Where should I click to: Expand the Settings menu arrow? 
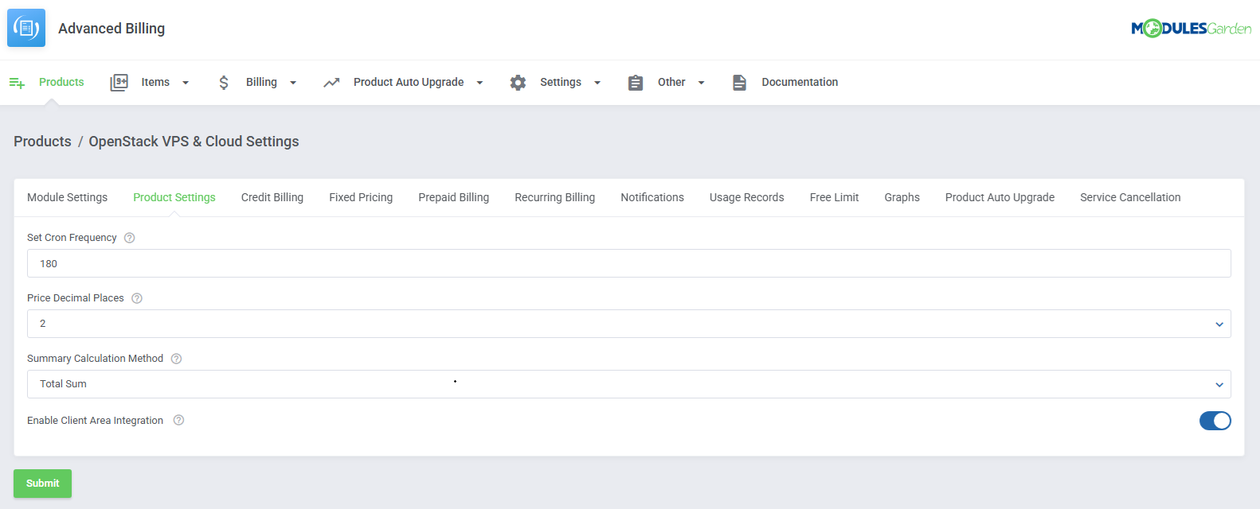point(597,83)
